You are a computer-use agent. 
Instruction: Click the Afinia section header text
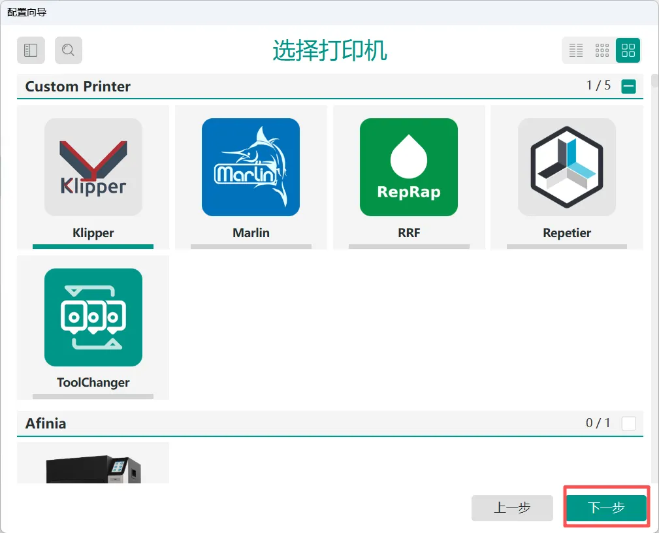pos(45,423)
